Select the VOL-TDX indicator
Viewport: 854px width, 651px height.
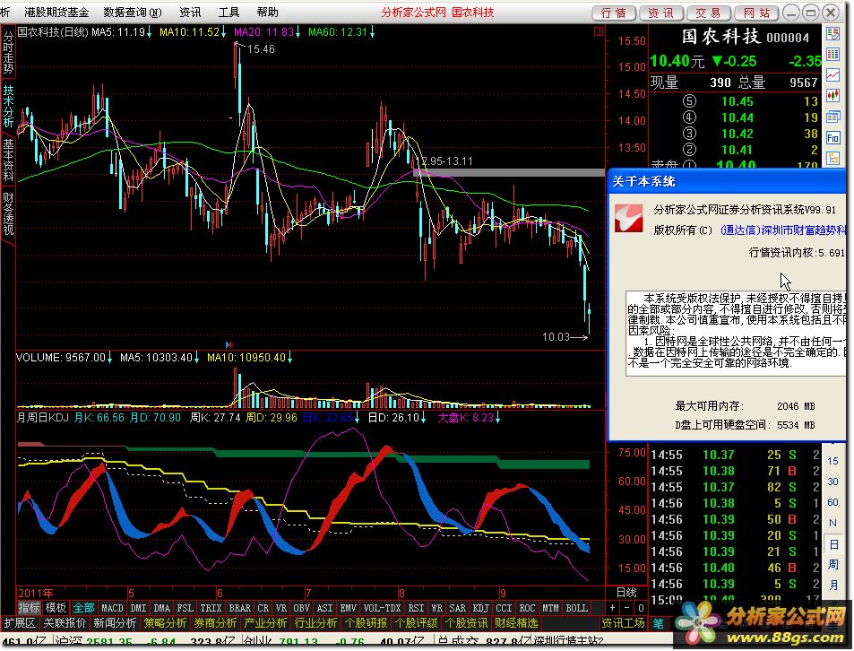(x=382, y=608)
